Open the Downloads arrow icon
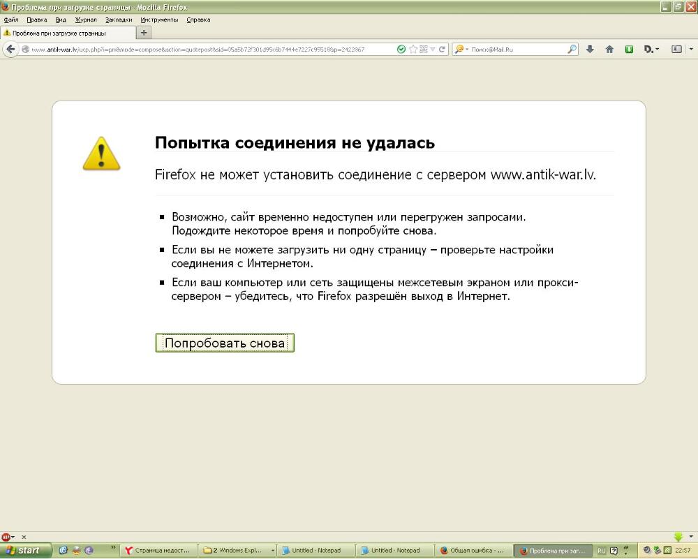 (590, 50)
